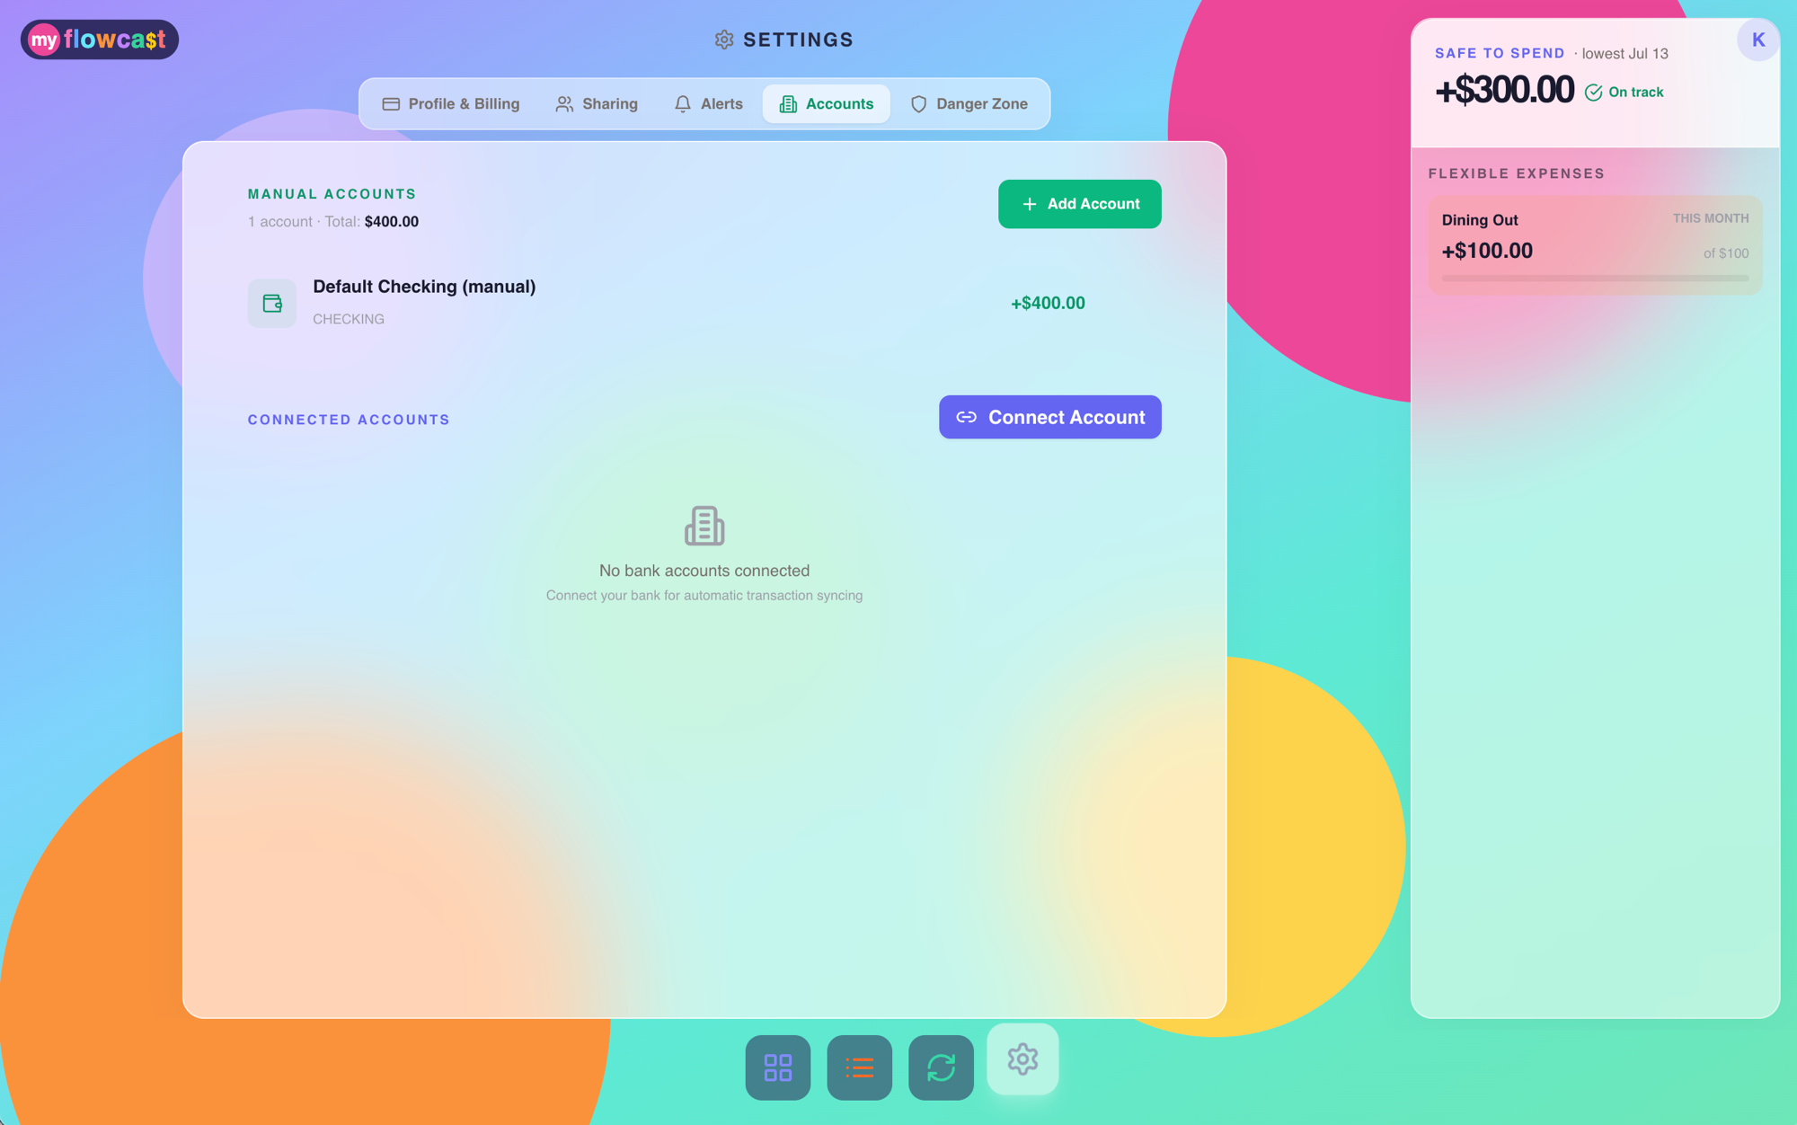1797x1125 pixels.
Task: Click the gear icon beside Settings title
Action: [x=724, y=40]
